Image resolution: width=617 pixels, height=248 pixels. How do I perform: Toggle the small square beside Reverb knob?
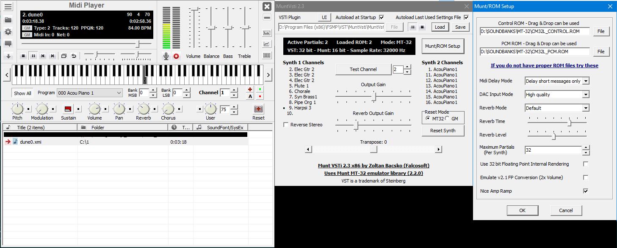[x=154, y=109]
